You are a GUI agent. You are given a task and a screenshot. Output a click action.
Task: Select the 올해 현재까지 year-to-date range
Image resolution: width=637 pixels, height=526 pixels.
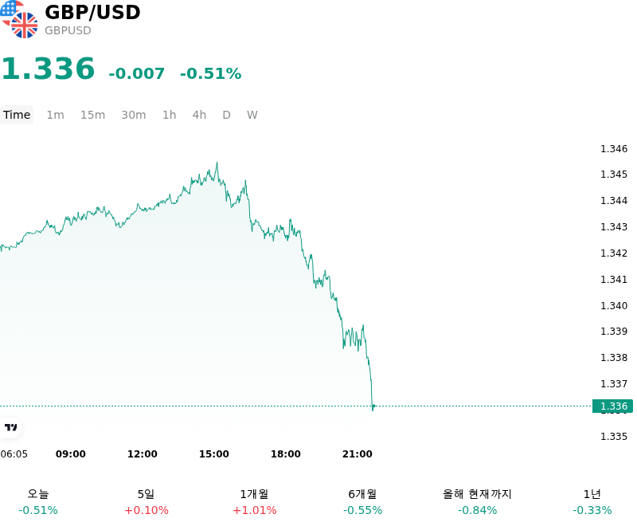coord(477,502)
